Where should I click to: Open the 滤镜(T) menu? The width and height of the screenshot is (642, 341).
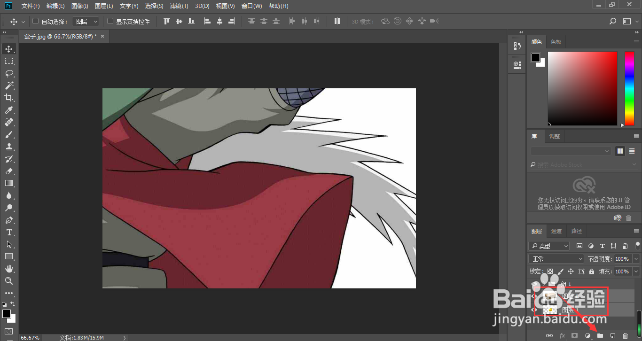point(179,6)
